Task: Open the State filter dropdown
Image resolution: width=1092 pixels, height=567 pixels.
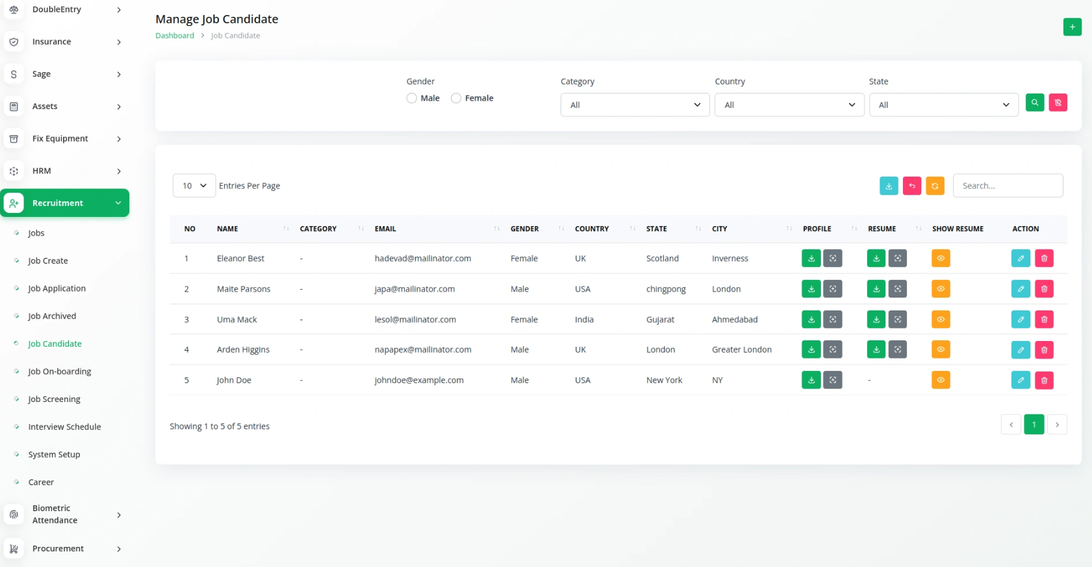Action: (943, 105)
